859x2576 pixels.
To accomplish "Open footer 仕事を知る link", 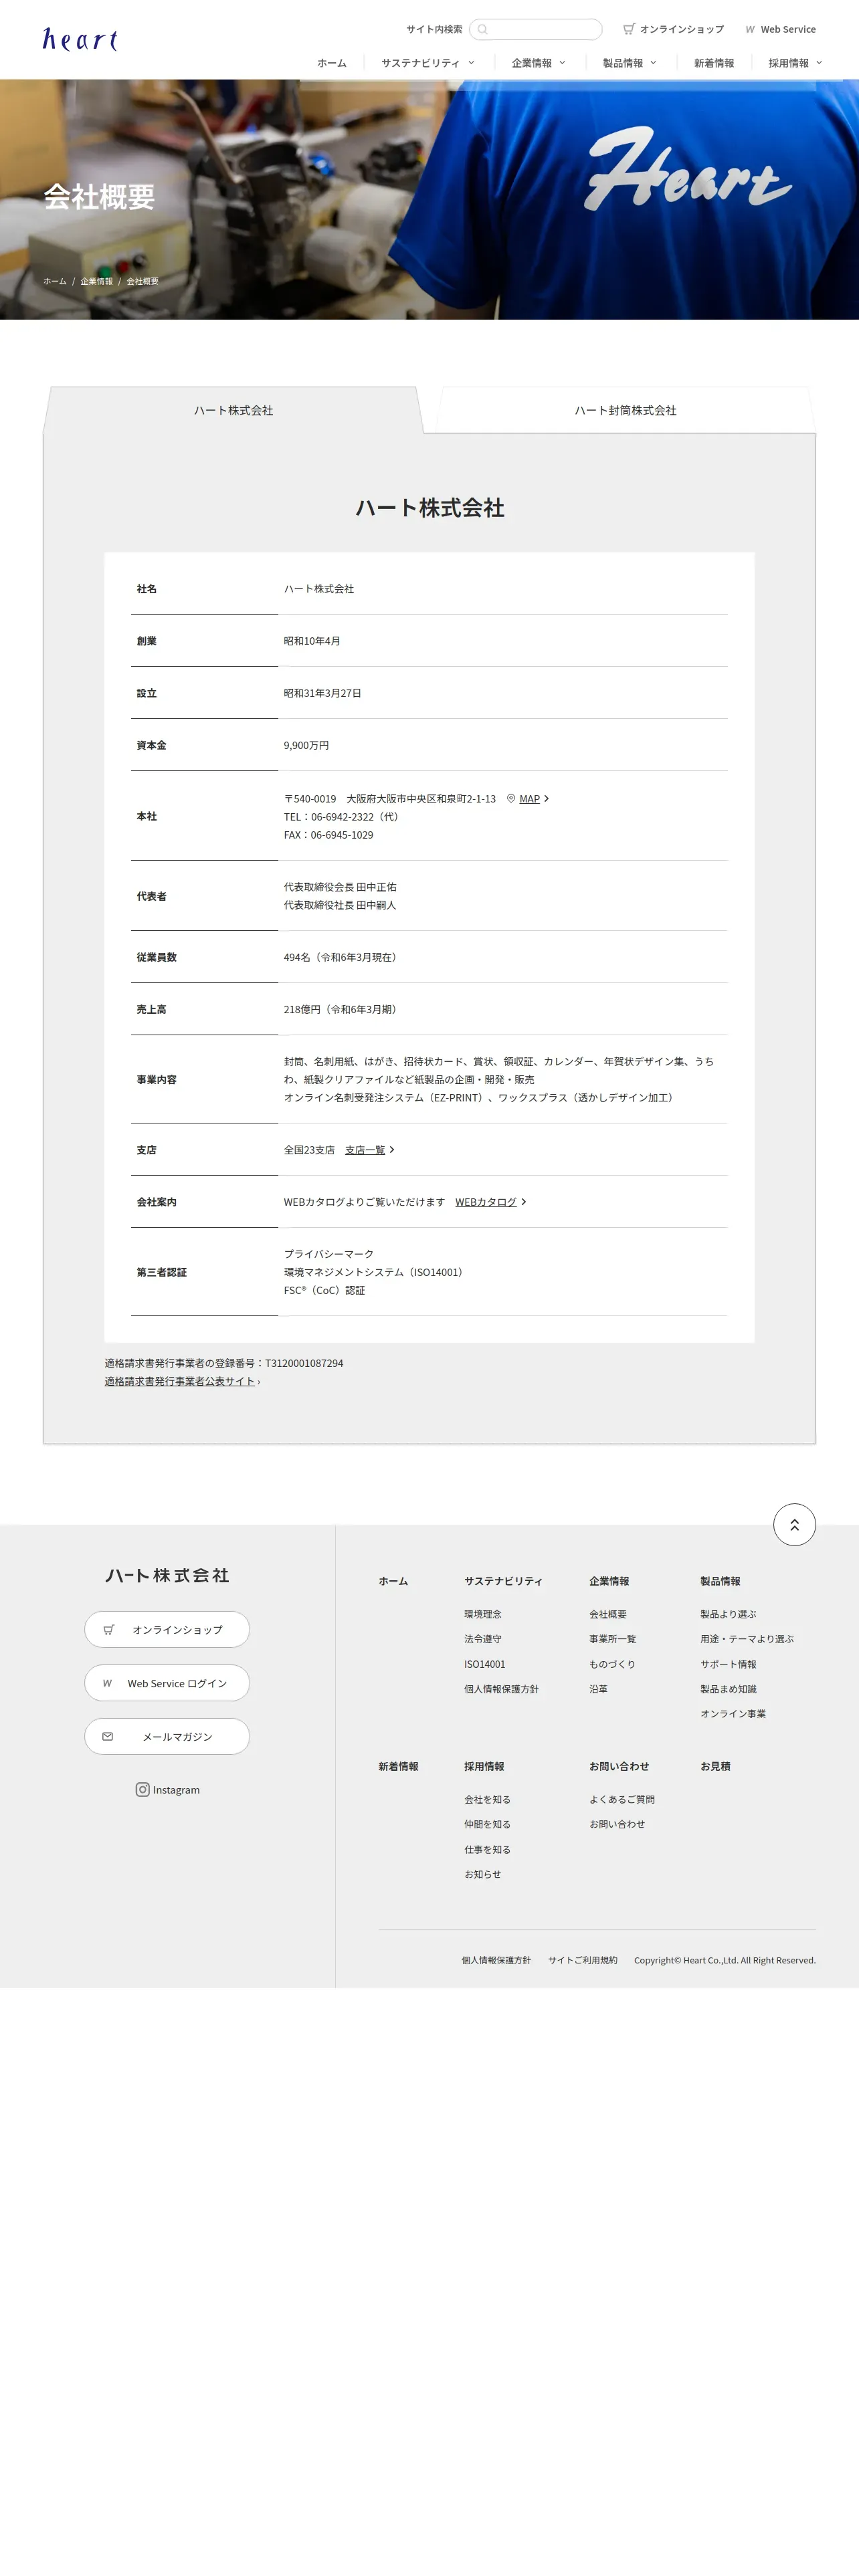I will 487,1849.
